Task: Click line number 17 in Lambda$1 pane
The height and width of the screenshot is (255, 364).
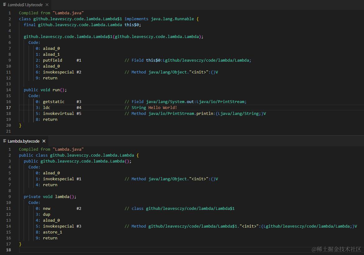Action: pyautogui.click(x=8, y=107)
